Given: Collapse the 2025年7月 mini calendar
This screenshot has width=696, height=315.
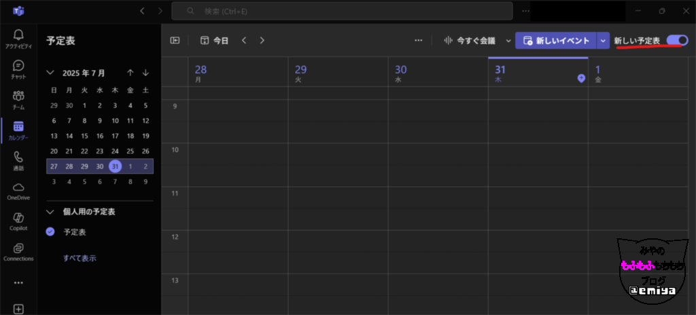Looking at the screenshot, I should 50,73.
